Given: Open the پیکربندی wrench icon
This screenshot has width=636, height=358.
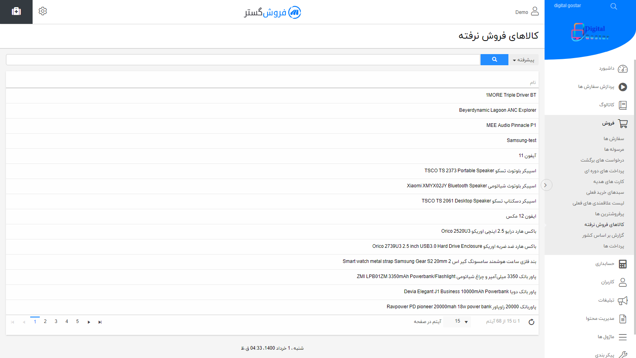Looking at the screenshot, I should [623, 354].
